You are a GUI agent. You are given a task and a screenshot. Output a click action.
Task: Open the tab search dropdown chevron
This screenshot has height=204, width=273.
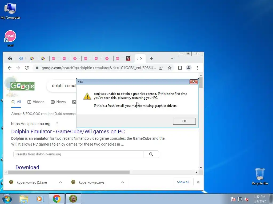coord(172,58)
